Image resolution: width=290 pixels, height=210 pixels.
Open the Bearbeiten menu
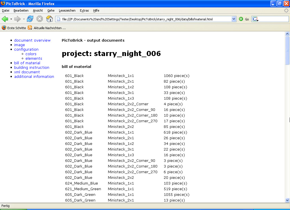click(x=21, y=10)
